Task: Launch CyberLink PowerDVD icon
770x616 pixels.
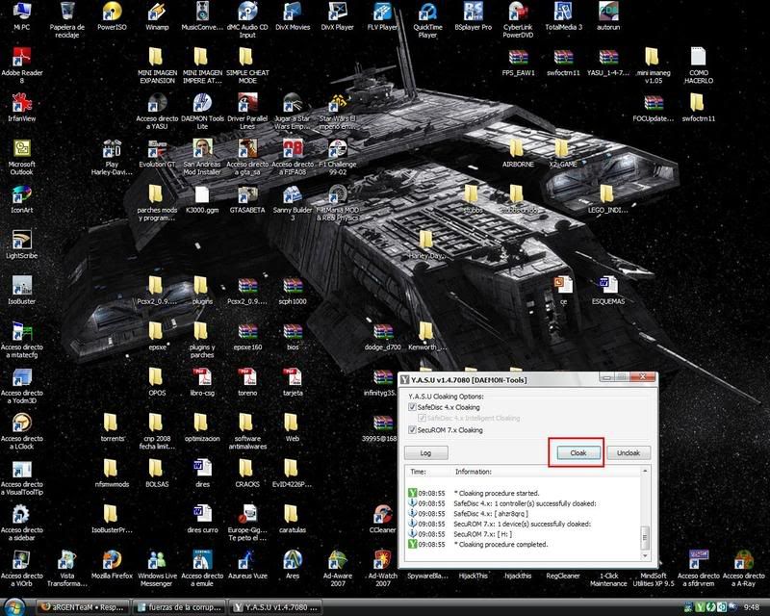Action: (x=518, y=19)
